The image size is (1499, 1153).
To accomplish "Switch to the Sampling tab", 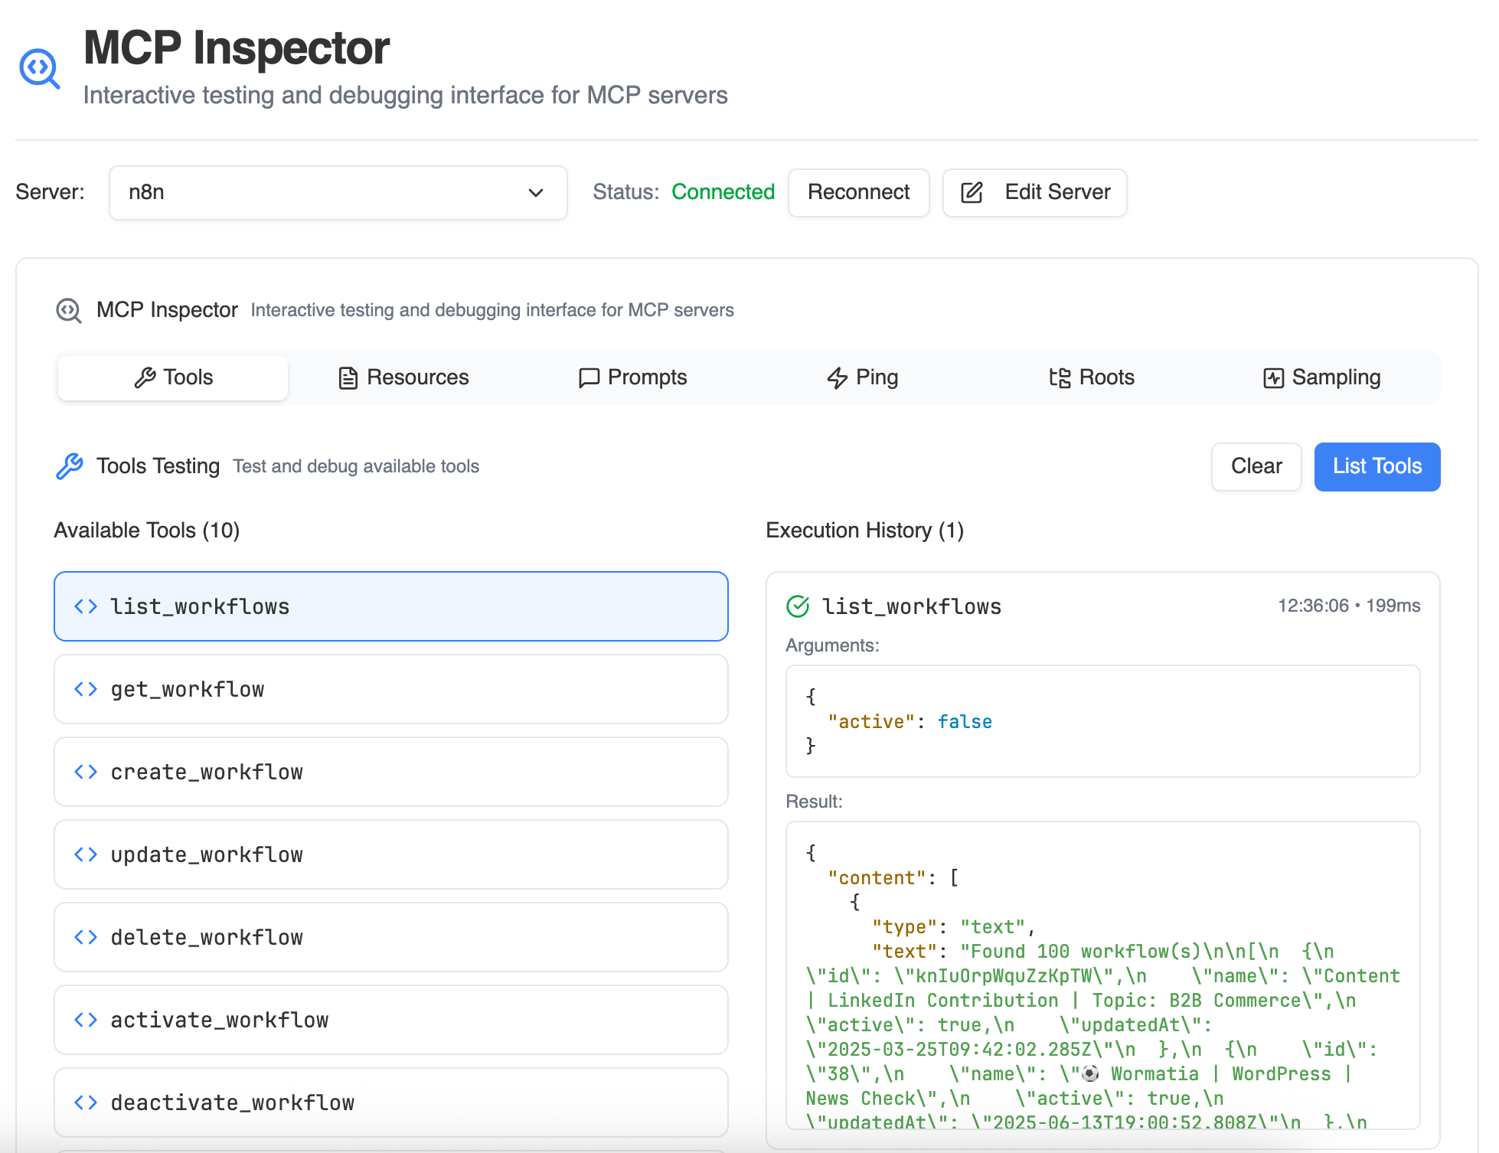I will 1321,377.
